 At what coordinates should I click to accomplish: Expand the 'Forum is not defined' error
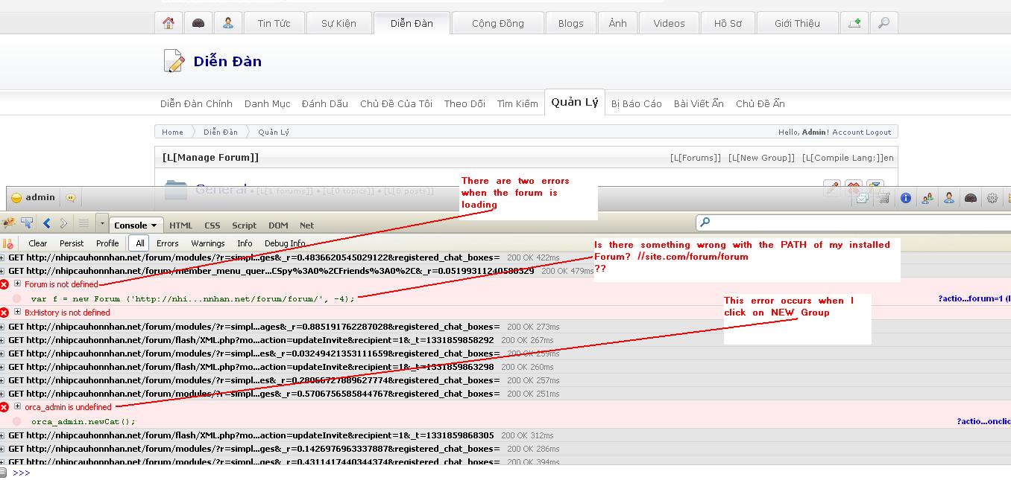[x=18, y=284]
